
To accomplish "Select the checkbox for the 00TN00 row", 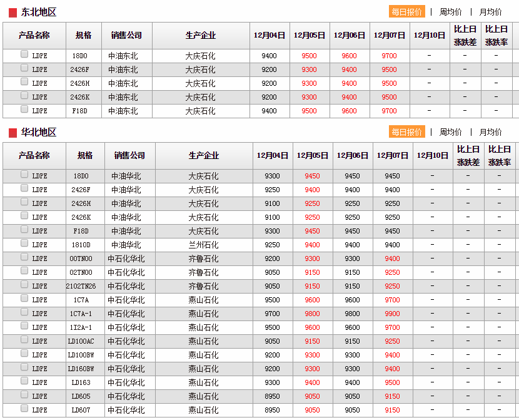I will point(24,257).
